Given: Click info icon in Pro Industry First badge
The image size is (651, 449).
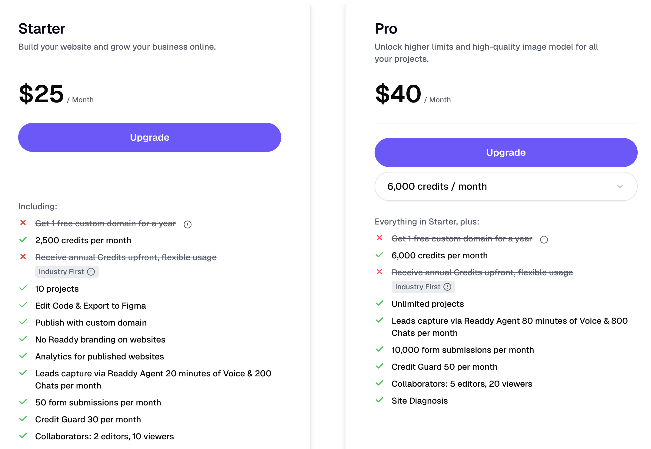Looking at the screenshot, I should tap(447, 287).
